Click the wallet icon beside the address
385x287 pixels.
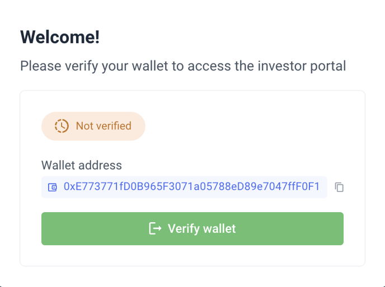coord(52,187)
